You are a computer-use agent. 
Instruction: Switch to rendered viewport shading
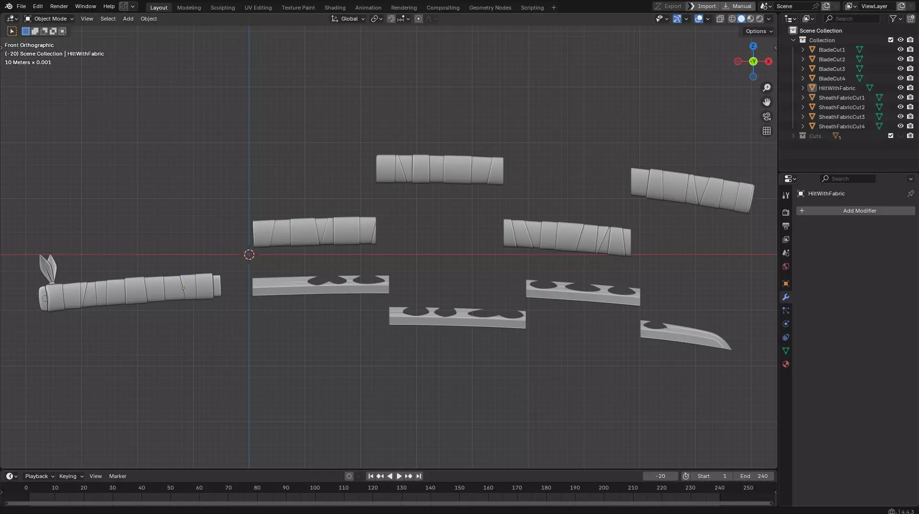[x=760, y=19]
